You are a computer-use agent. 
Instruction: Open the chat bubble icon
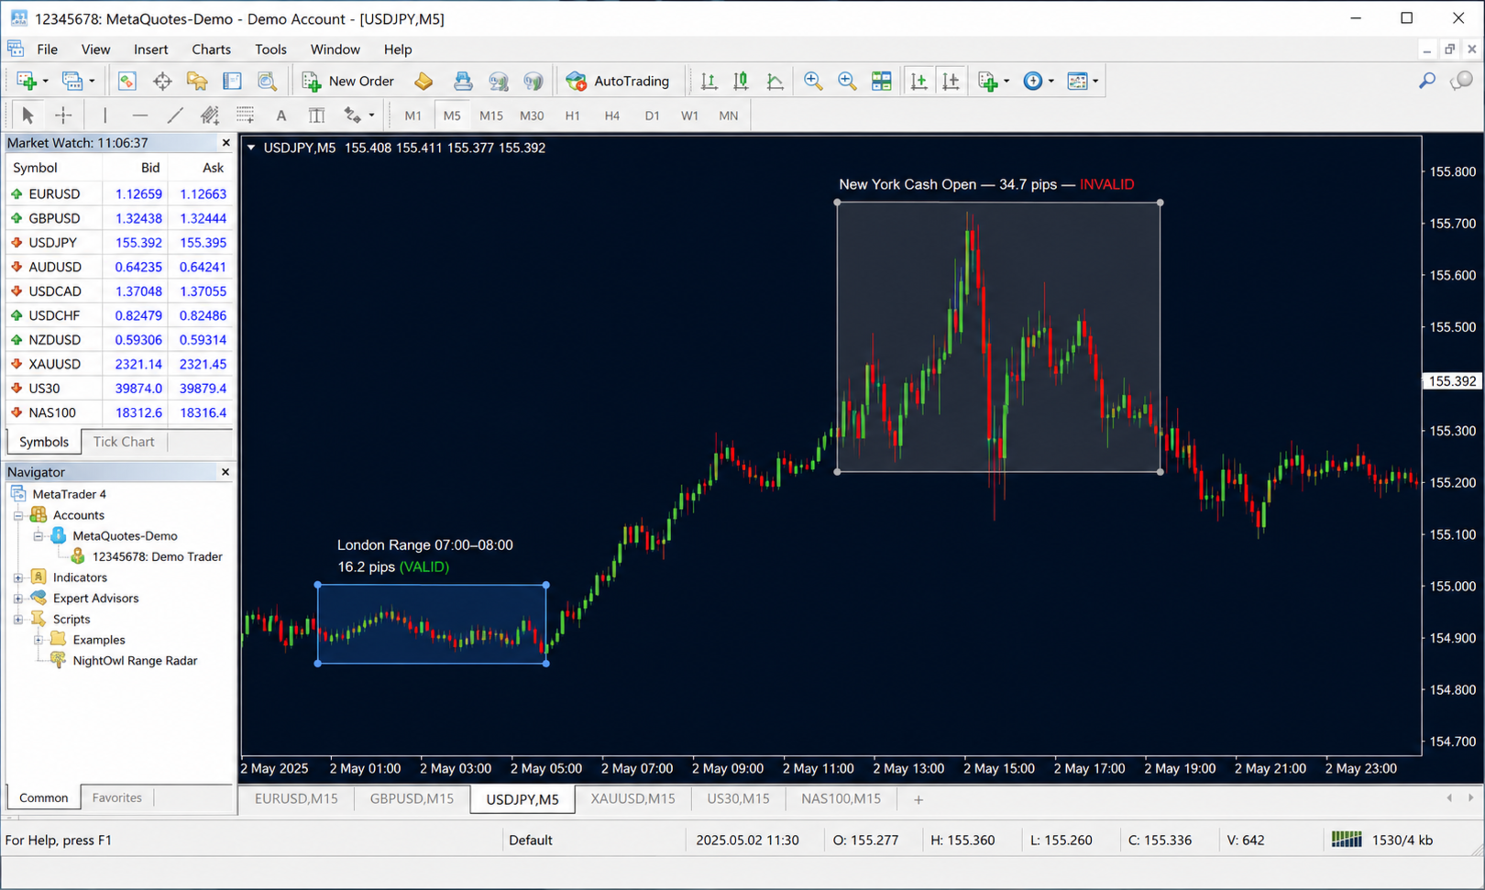[x=1461, y=81]
